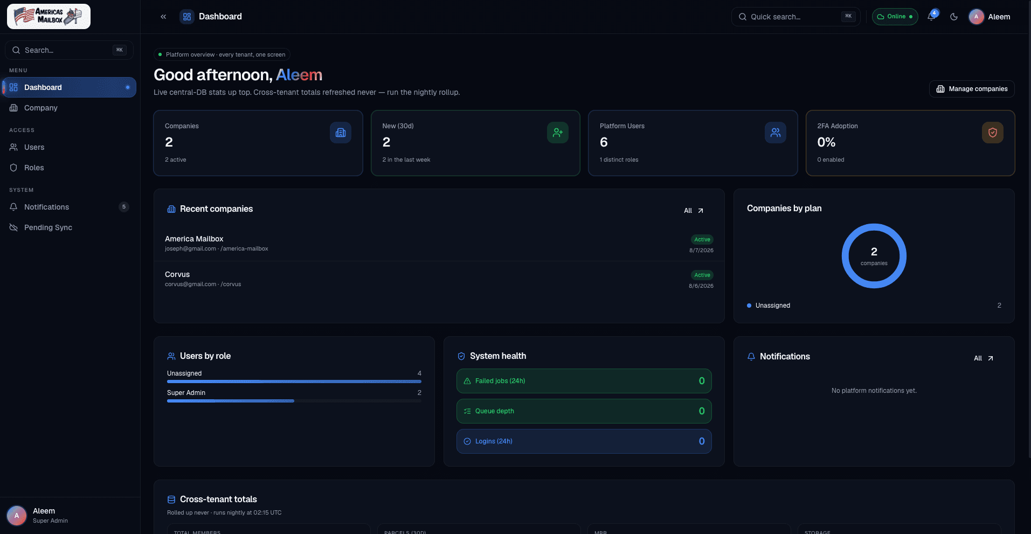Click Failed jobs (24h) health tile
The image size is (1031, 534).
tap(584, 381)
